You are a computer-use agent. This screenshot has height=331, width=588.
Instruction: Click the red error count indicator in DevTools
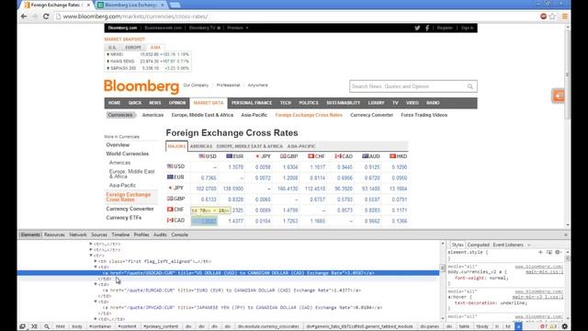click(x=543, y=326)
